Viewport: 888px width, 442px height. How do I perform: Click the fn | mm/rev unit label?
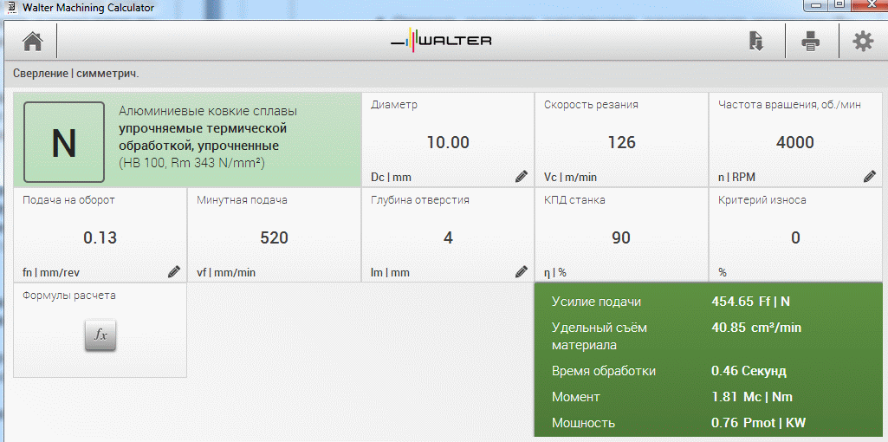pyautogui.click(x=51, y=272)
